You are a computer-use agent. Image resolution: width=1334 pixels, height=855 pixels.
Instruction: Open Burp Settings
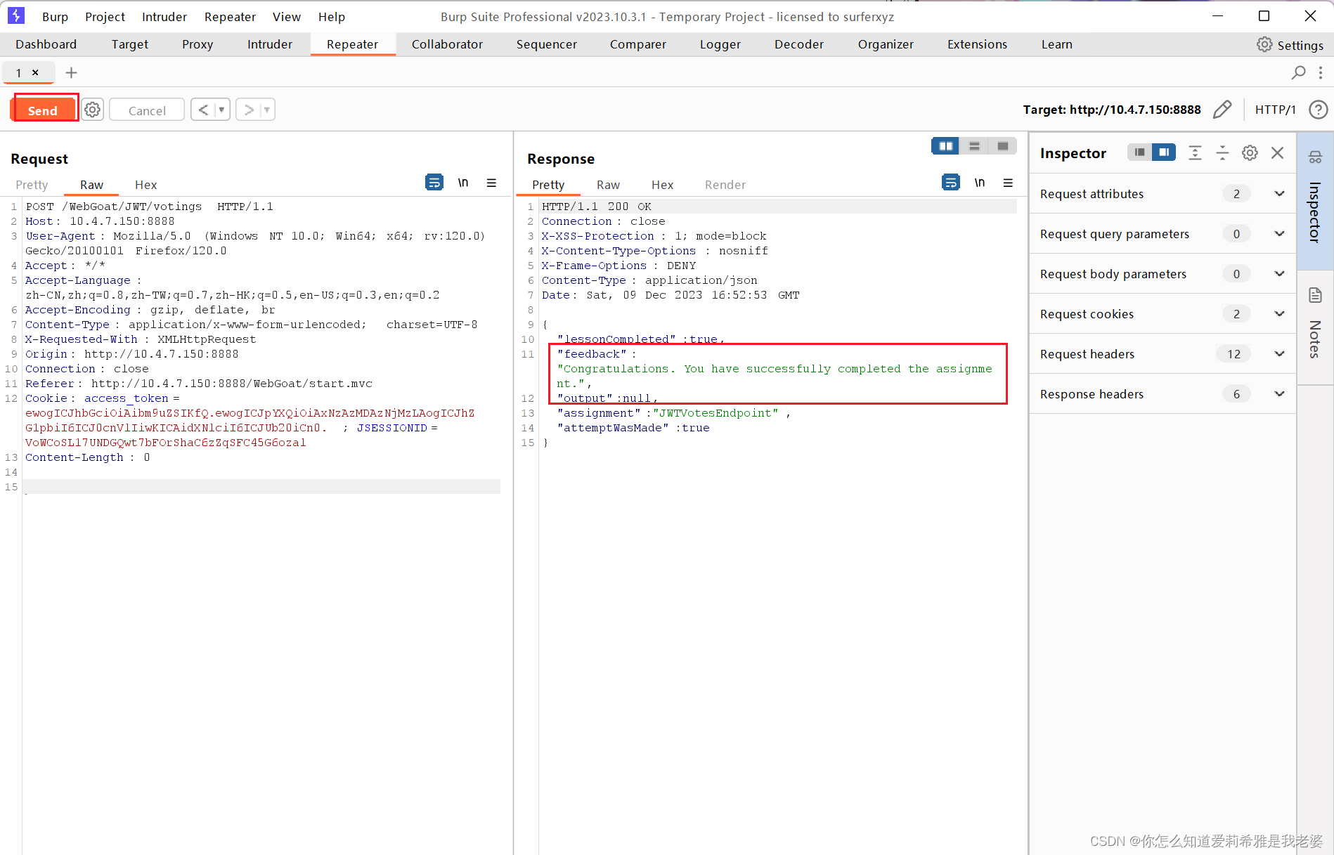pyautogui.click(x=1290, y=45)
